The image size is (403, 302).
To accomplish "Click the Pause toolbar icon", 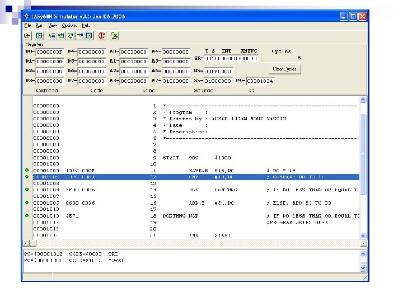I will click(x=89, y=36).
